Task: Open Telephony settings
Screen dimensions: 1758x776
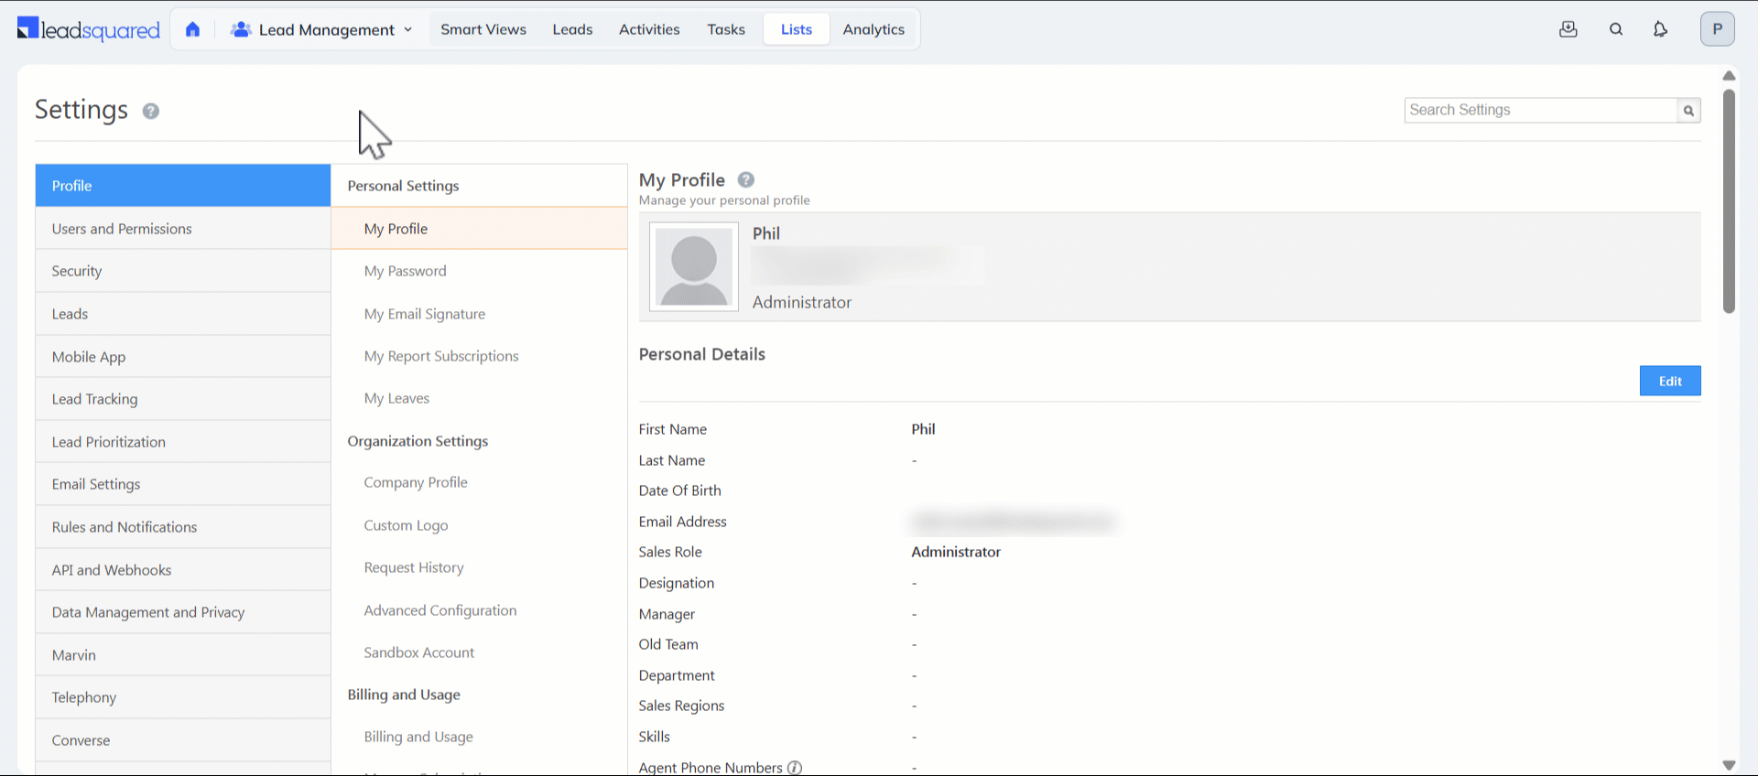Action: pos(183,697)
